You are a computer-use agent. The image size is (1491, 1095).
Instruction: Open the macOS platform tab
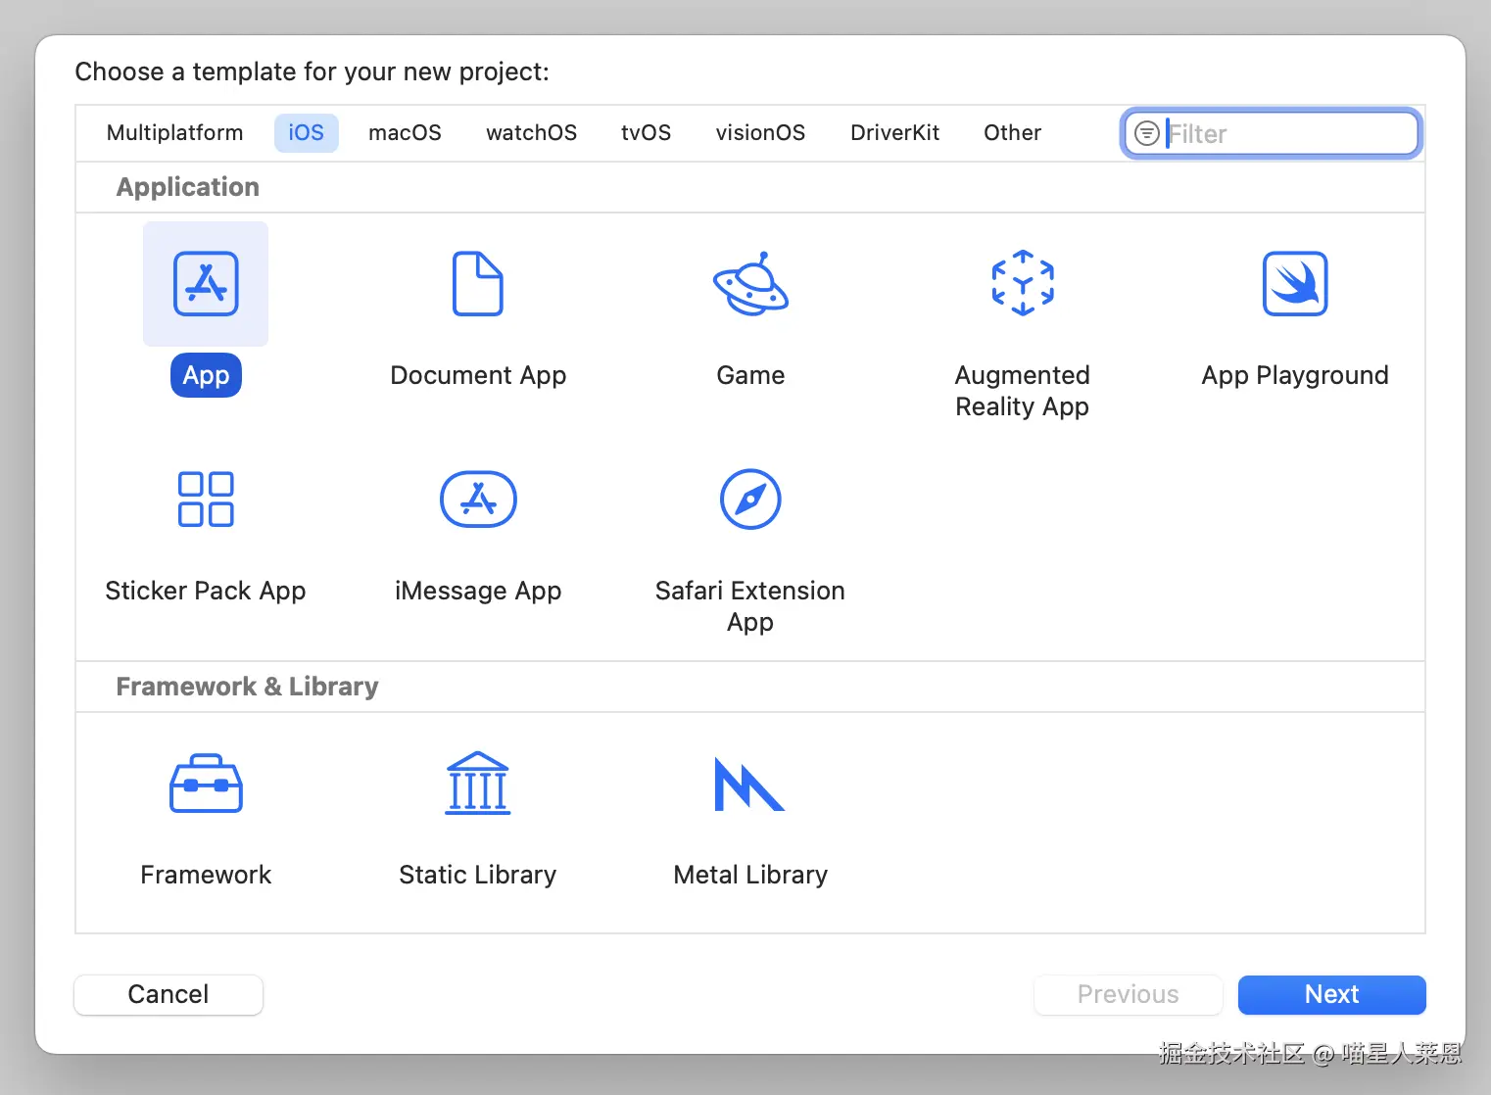tap(405, 133)
